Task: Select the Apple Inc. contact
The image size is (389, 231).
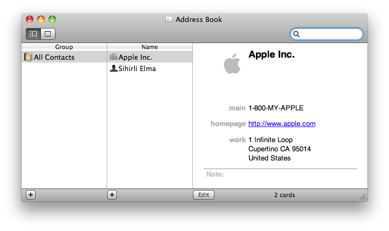Action: tap(135, 57)
